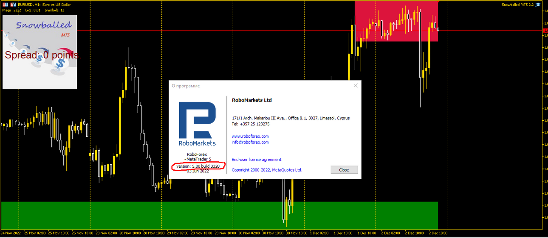Click the Depth of Market table icon
548x238 pixels.
point(6,4)
